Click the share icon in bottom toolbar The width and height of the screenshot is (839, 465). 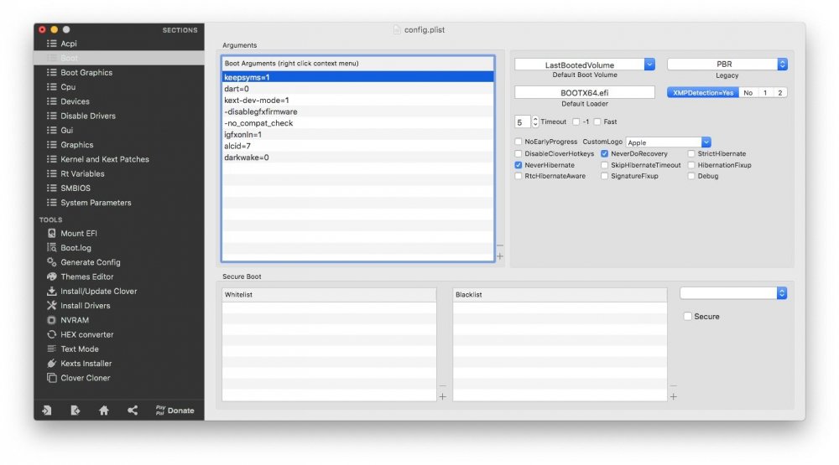coord(133,410)
